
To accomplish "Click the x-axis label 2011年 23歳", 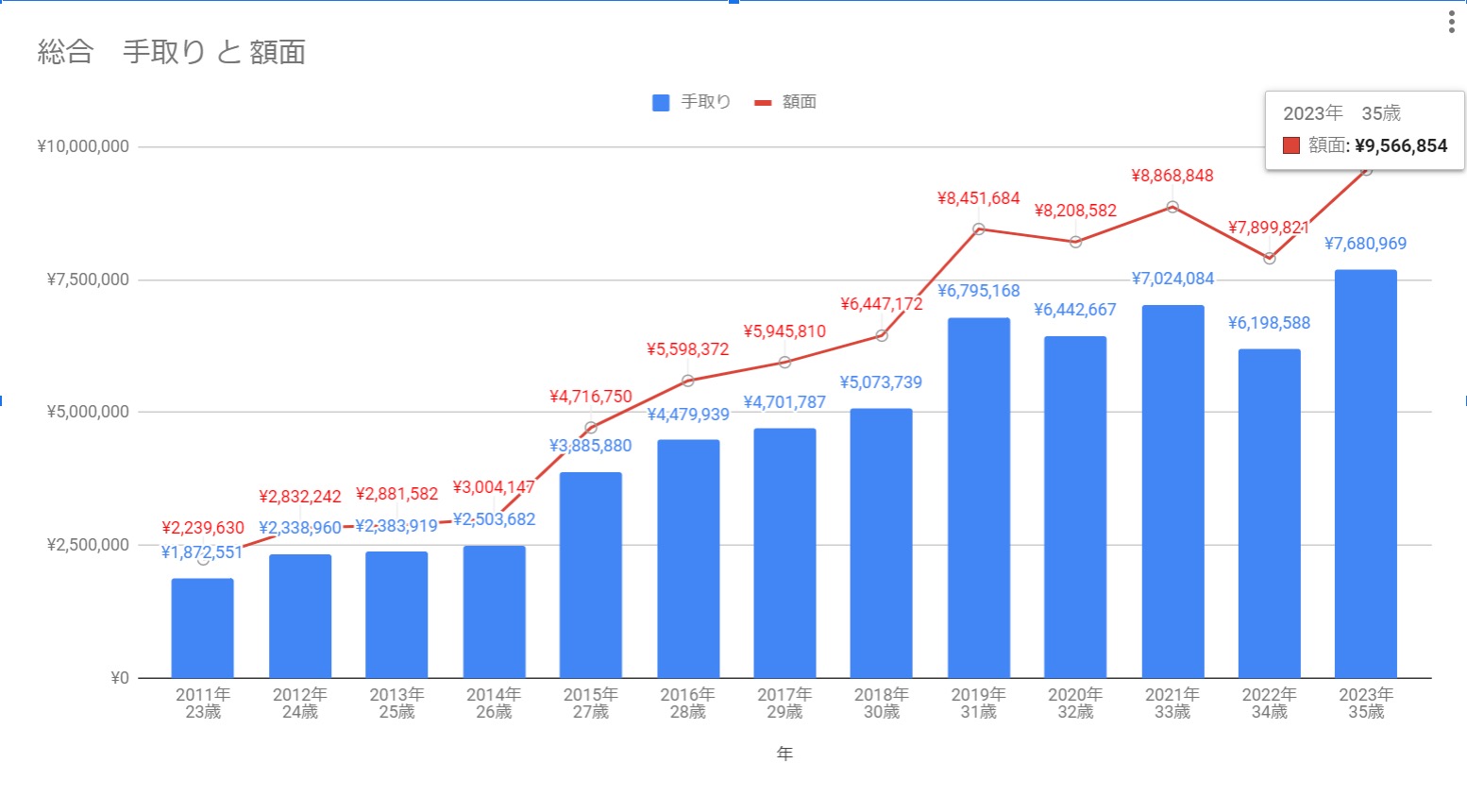I will (203, 704).
